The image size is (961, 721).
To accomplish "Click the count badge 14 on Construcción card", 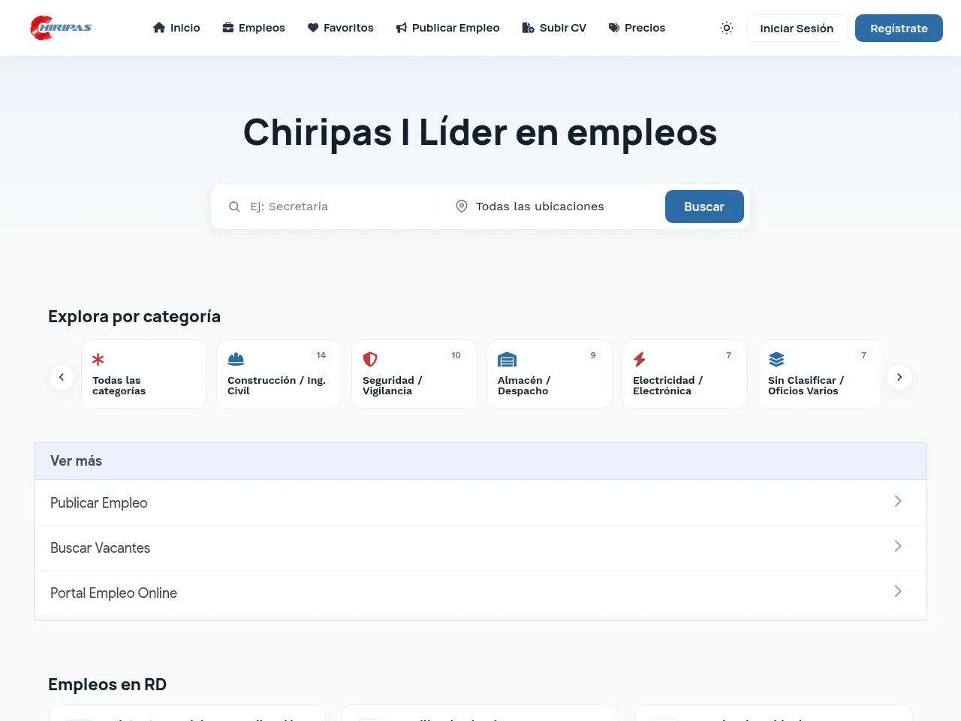I will click(321, 355).
